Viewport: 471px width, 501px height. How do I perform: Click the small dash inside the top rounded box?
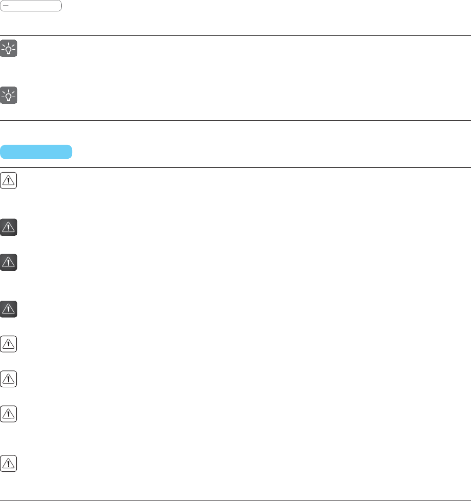[6, 6]
